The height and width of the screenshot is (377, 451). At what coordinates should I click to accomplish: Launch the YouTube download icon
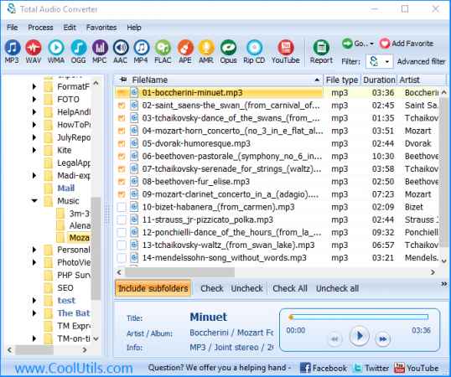[x=285, y=51]
